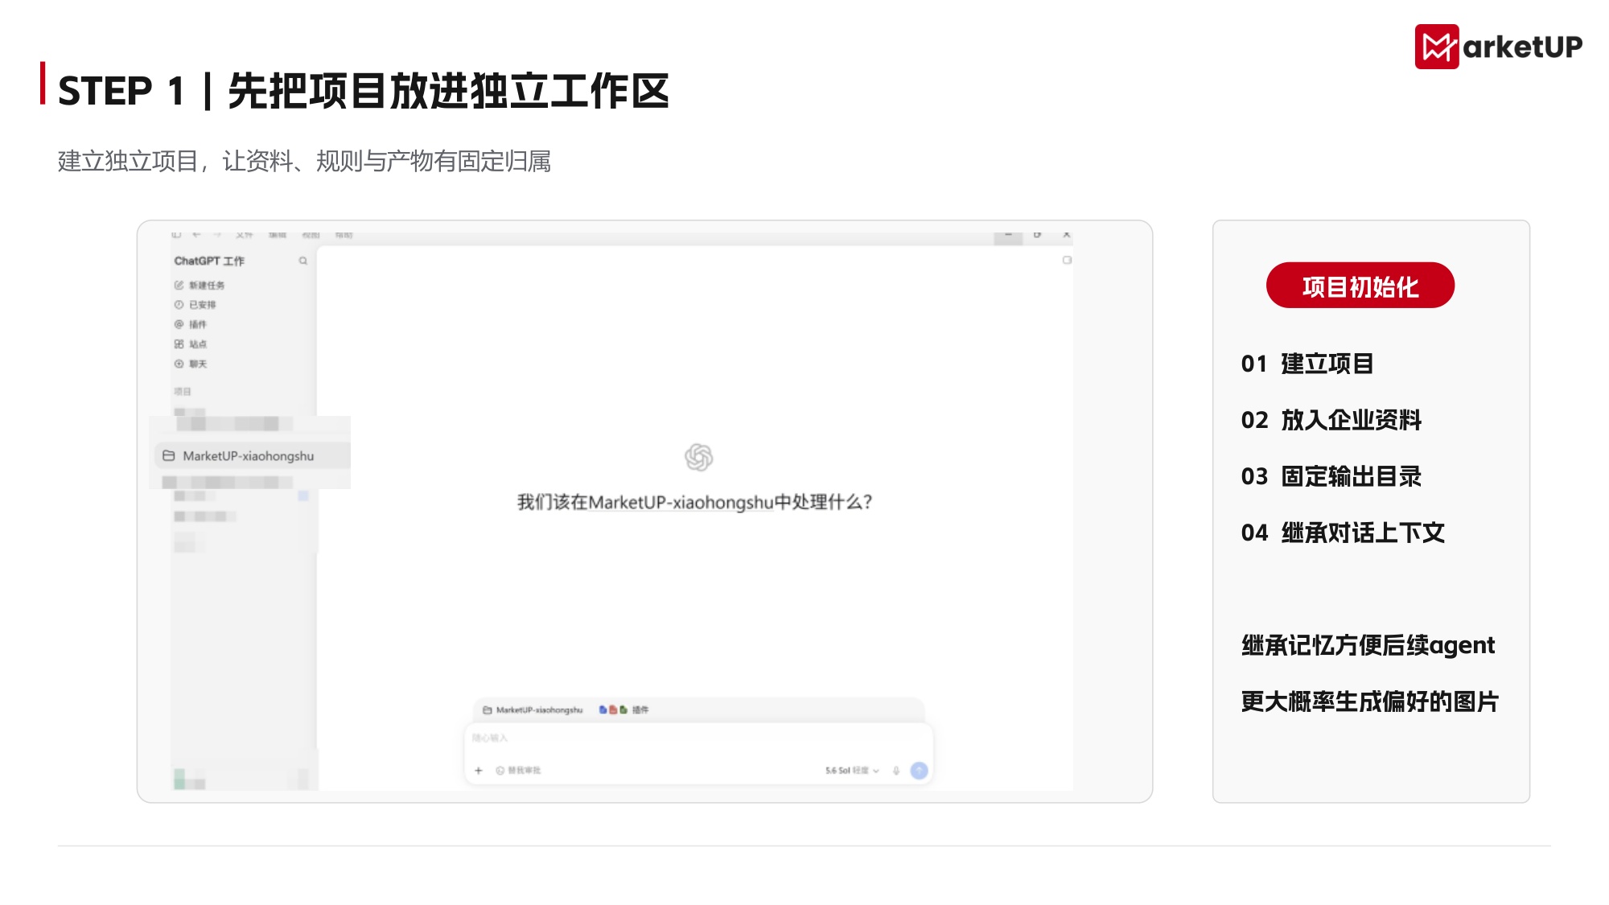Click the MarketUP logo in top-right corner
Screen dimensions: 1609x905
pos(1498,47)
